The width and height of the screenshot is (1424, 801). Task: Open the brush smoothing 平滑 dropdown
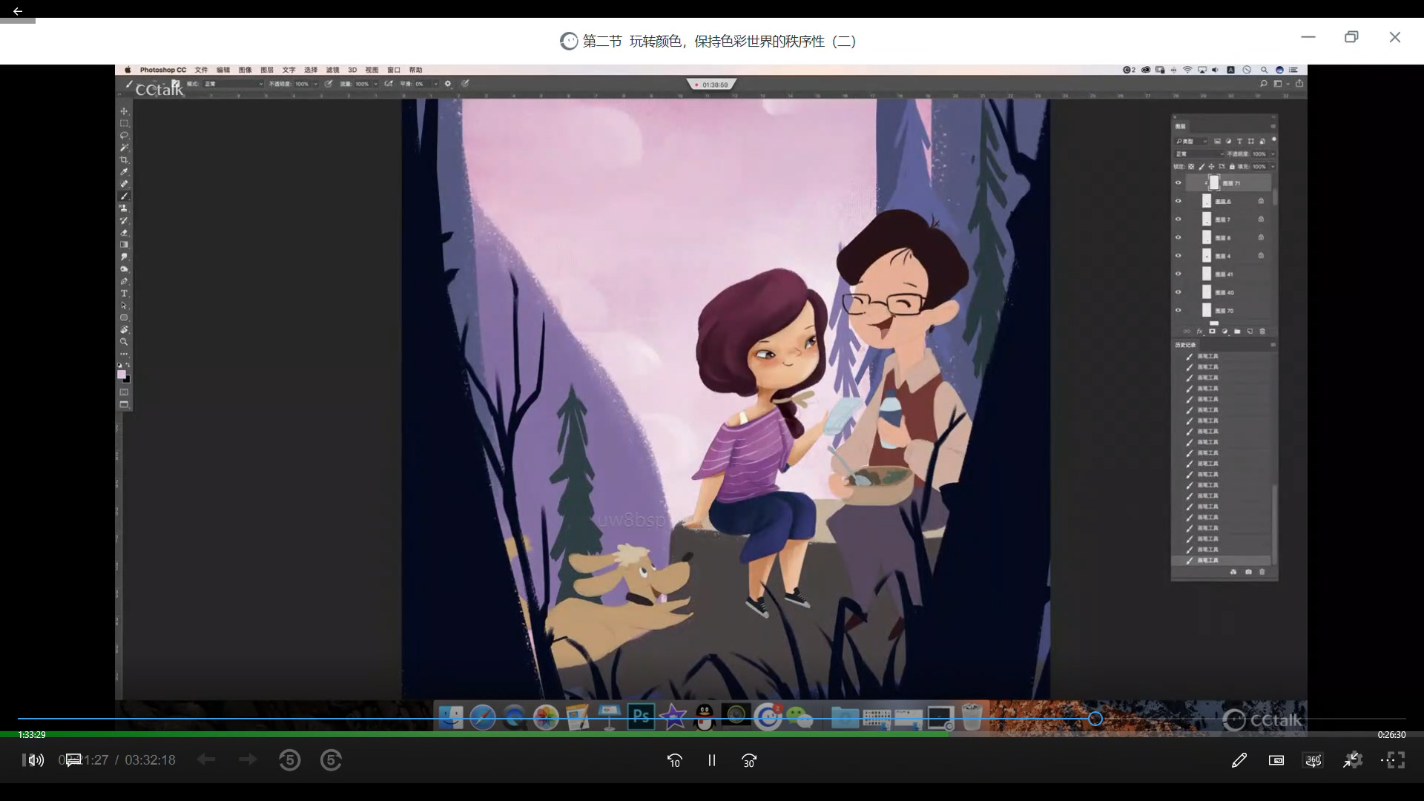click(x=436, y=84)
